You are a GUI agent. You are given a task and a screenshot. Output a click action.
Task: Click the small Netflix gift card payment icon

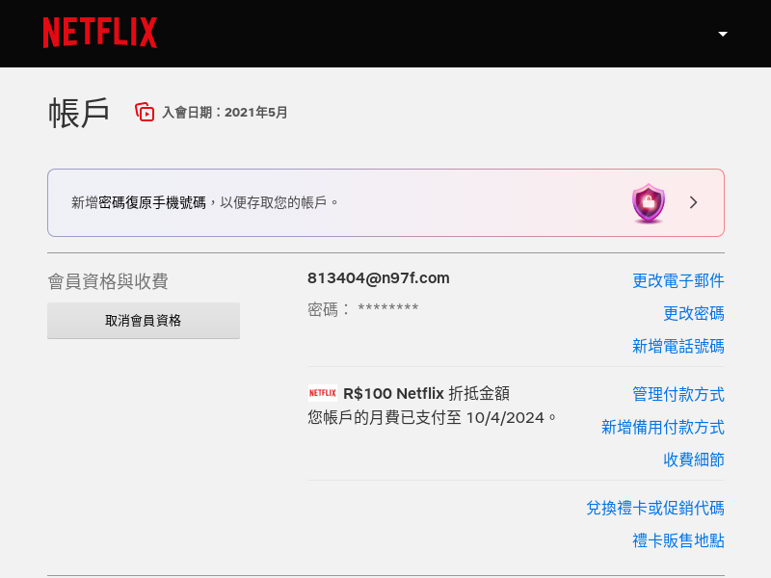pos(323,393)
